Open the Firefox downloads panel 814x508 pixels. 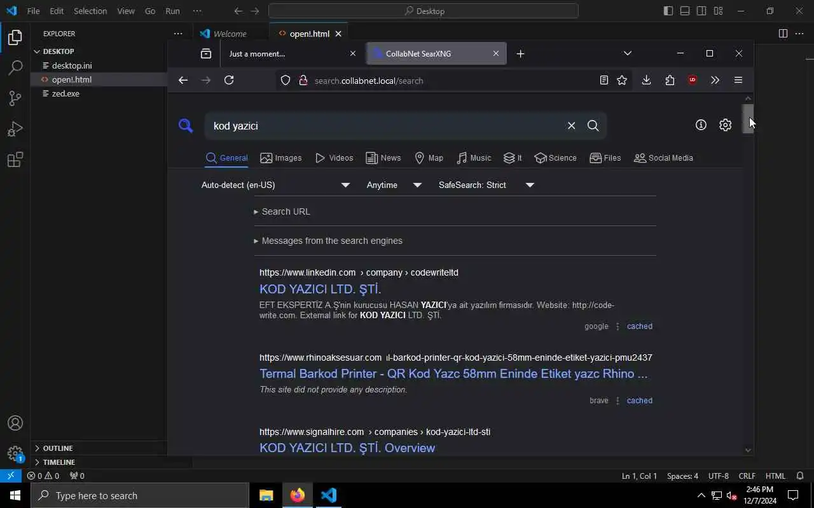646,80
